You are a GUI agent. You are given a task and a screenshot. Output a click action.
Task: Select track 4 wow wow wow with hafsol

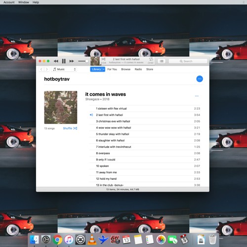(x=145, y=128)
